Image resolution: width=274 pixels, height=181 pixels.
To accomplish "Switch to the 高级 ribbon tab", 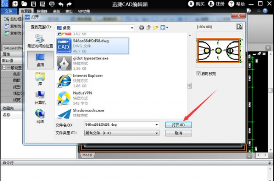I will click(56, 11).
